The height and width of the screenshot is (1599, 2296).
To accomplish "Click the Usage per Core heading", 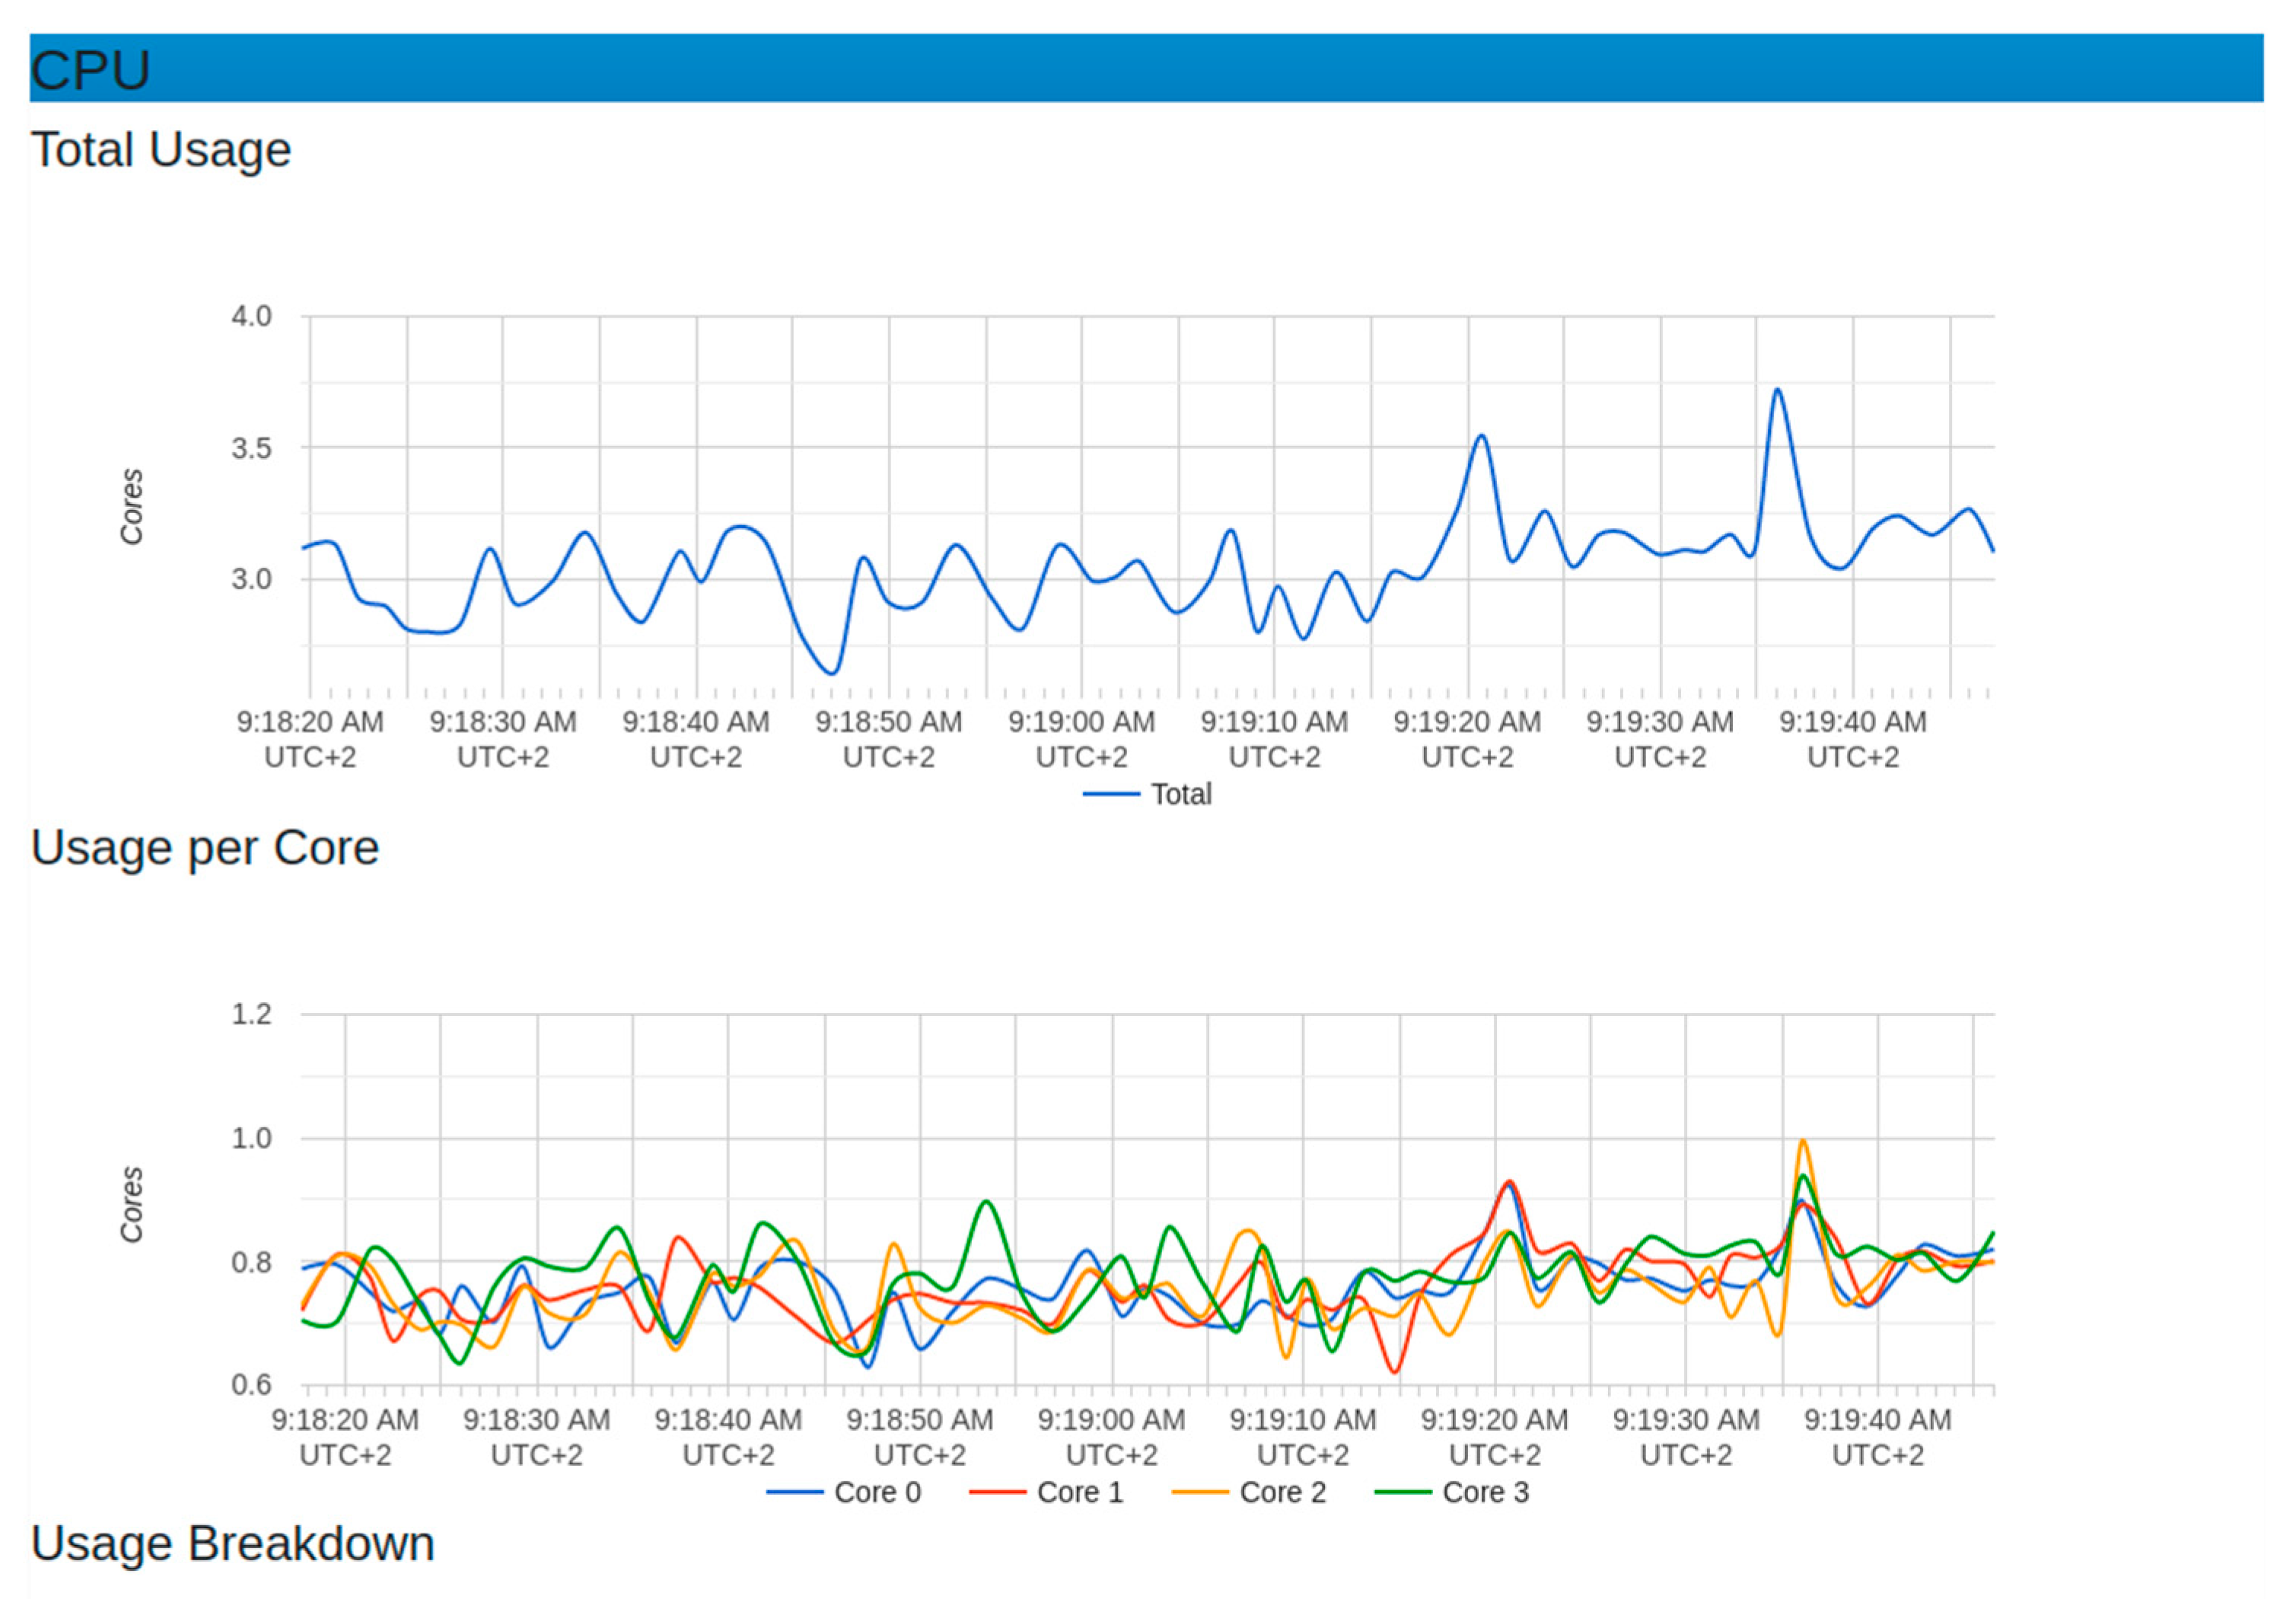I will coord(205,848).
